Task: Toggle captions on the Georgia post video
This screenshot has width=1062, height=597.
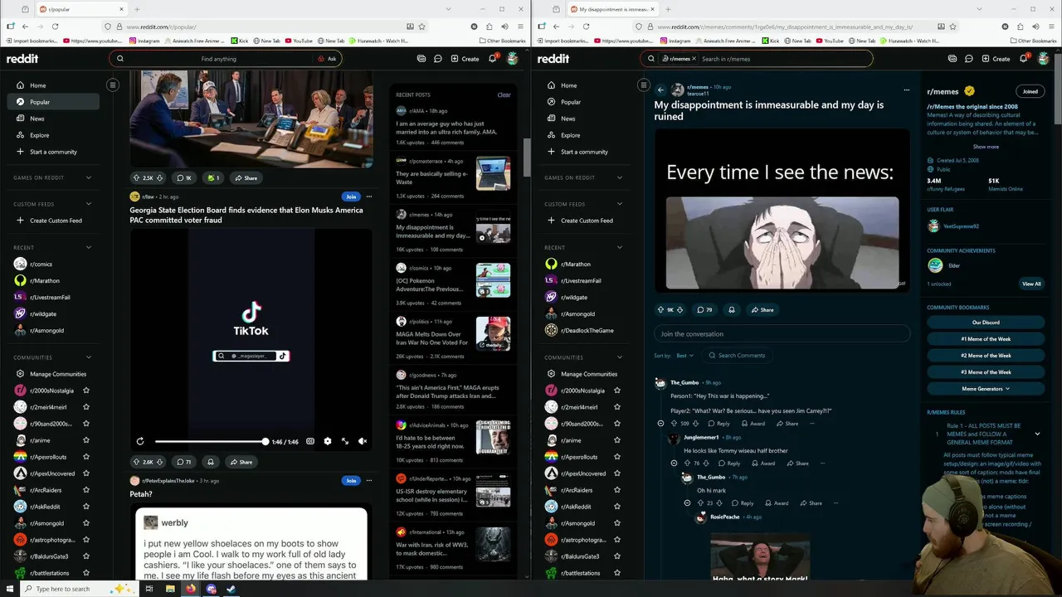Action: (x=310, y=441)
